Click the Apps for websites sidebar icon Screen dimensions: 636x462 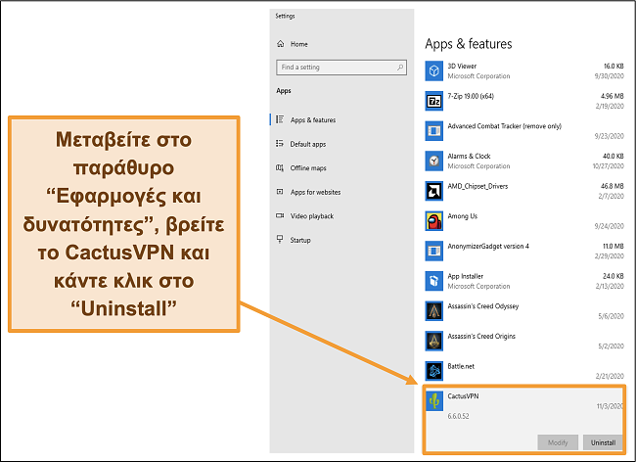[280, 192]
